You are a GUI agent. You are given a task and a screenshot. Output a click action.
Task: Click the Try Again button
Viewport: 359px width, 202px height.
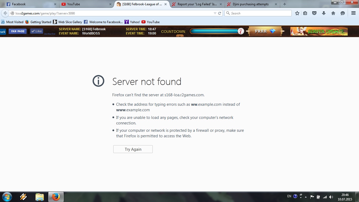133,149
